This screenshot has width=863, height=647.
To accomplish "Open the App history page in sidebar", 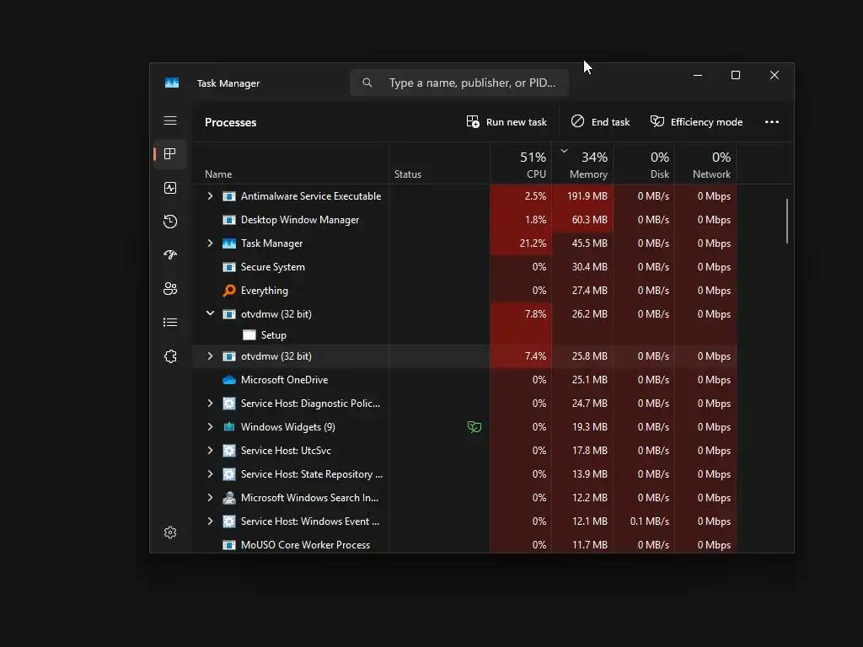I will [x=170, y=222].
